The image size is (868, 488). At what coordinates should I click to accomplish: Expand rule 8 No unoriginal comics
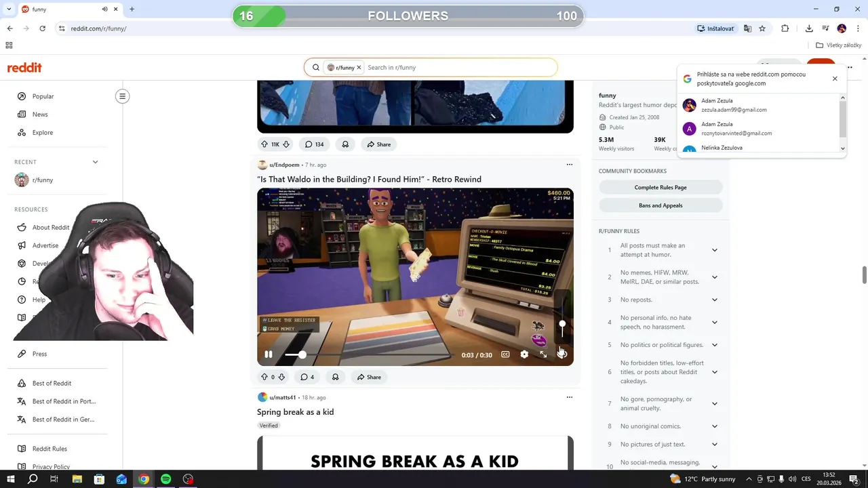715,426
